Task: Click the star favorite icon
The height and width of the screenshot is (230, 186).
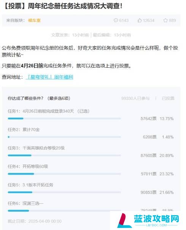Action: pos(165,20)
